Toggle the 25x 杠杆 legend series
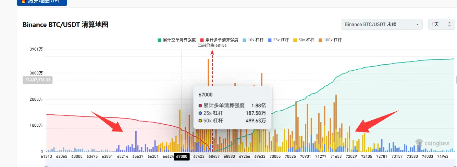The image size is (457, 167). coord(278,40)
